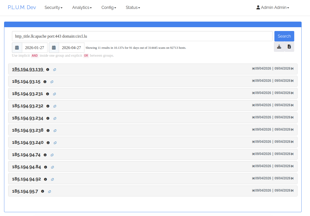Jump to last scan of 185.194.93.238

pyautogui.click(x=292, y=130)
